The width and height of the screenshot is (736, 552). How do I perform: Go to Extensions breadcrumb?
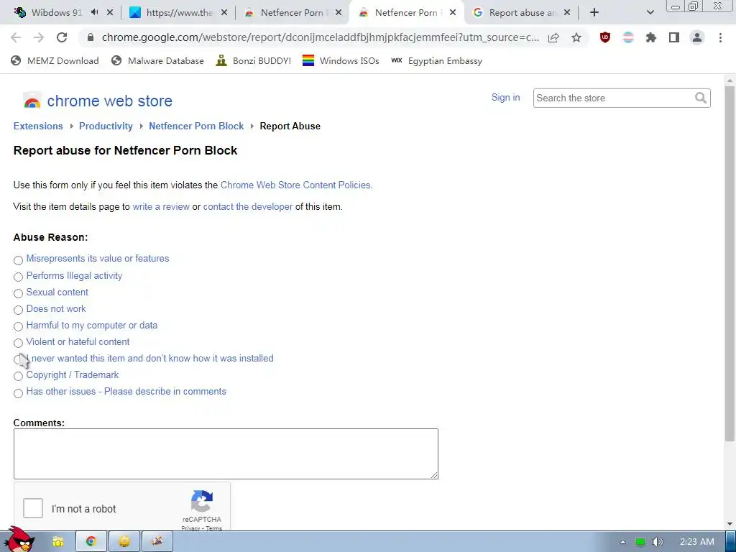[38, 126]
